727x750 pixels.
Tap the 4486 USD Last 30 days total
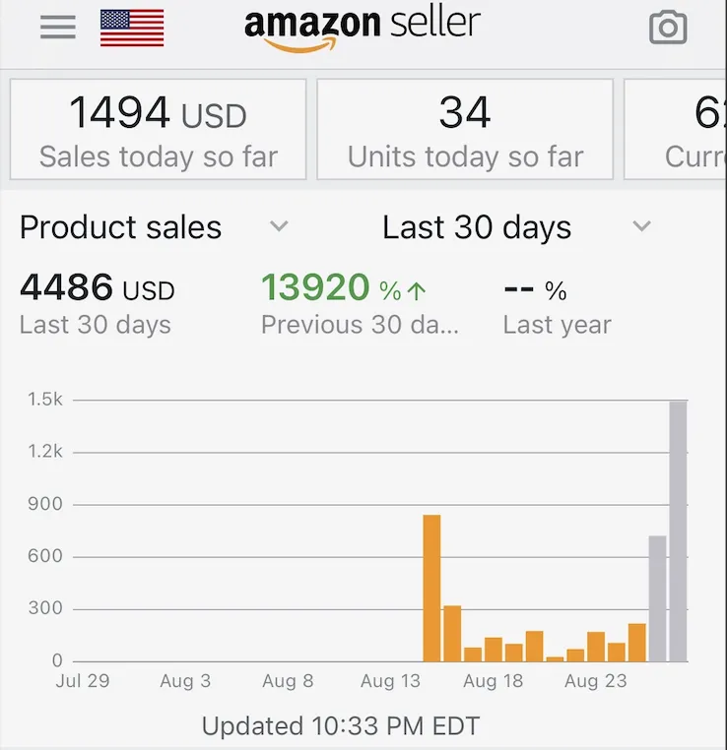click(x=98, y=303)
